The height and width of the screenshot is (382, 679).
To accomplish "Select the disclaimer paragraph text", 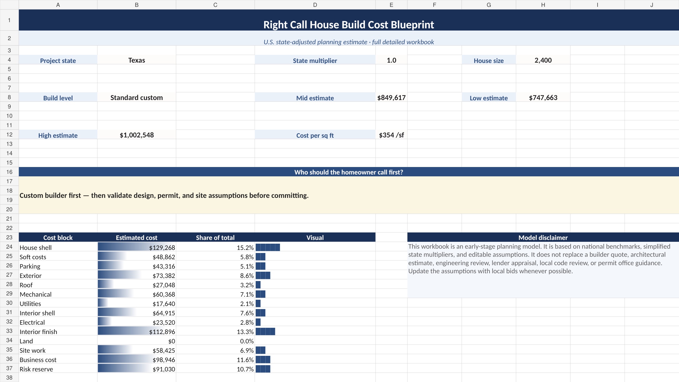I will (539, 259).
